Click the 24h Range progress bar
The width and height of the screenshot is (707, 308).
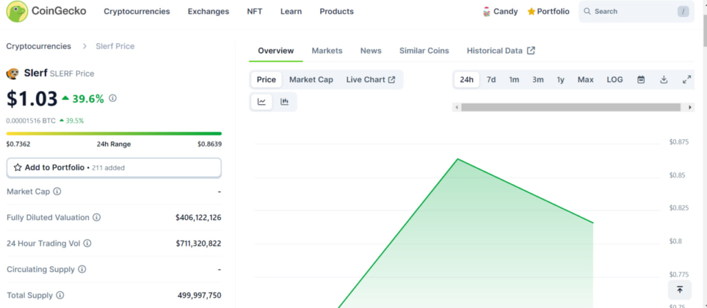114,133
